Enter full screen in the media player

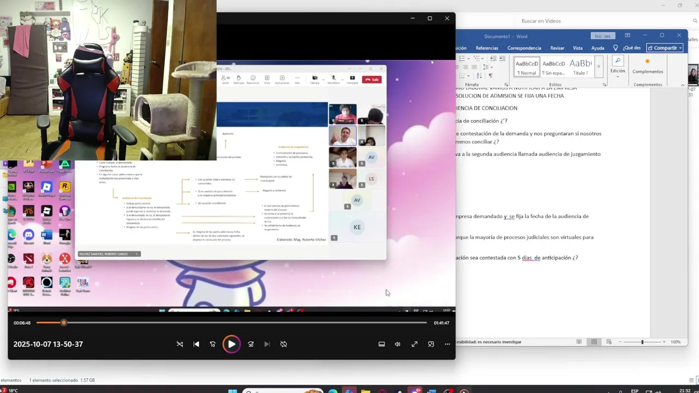[414, 344]
